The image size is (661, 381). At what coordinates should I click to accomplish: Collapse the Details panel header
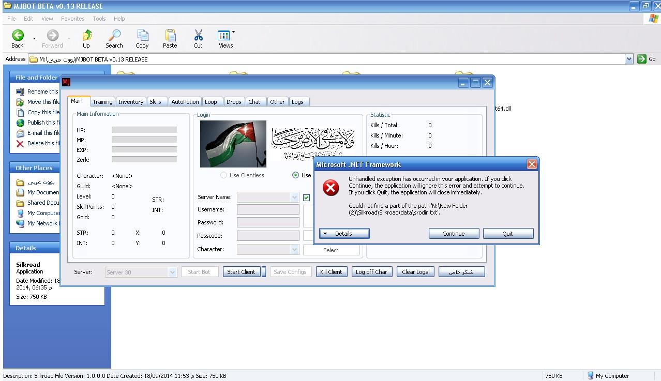57,248
